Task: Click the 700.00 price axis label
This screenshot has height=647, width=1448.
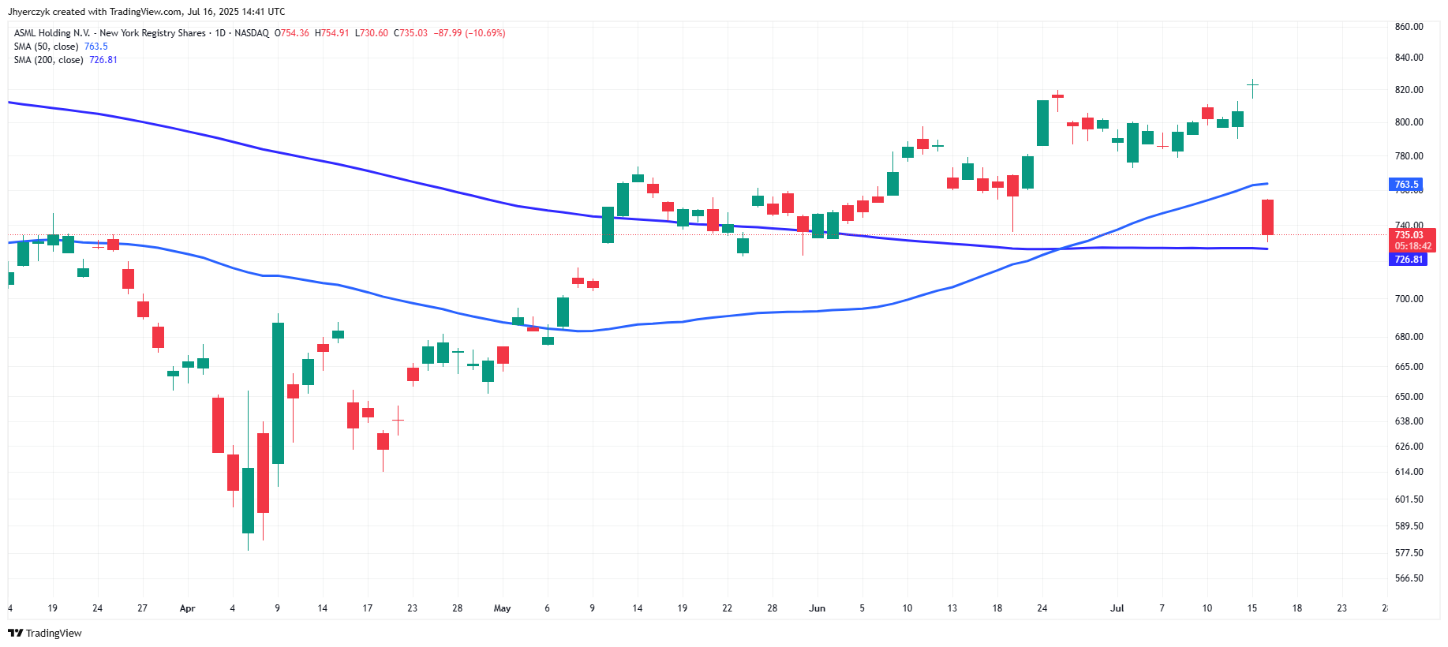Action: tap(1409, 299)
